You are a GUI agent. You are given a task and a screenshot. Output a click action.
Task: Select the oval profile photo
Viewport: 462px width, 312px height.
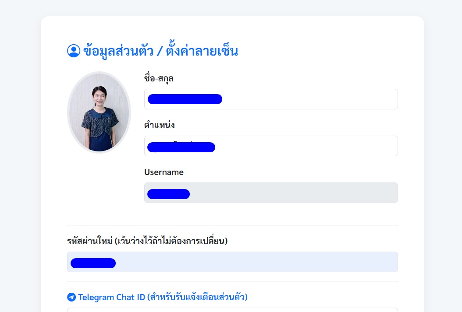pos(99,112)
